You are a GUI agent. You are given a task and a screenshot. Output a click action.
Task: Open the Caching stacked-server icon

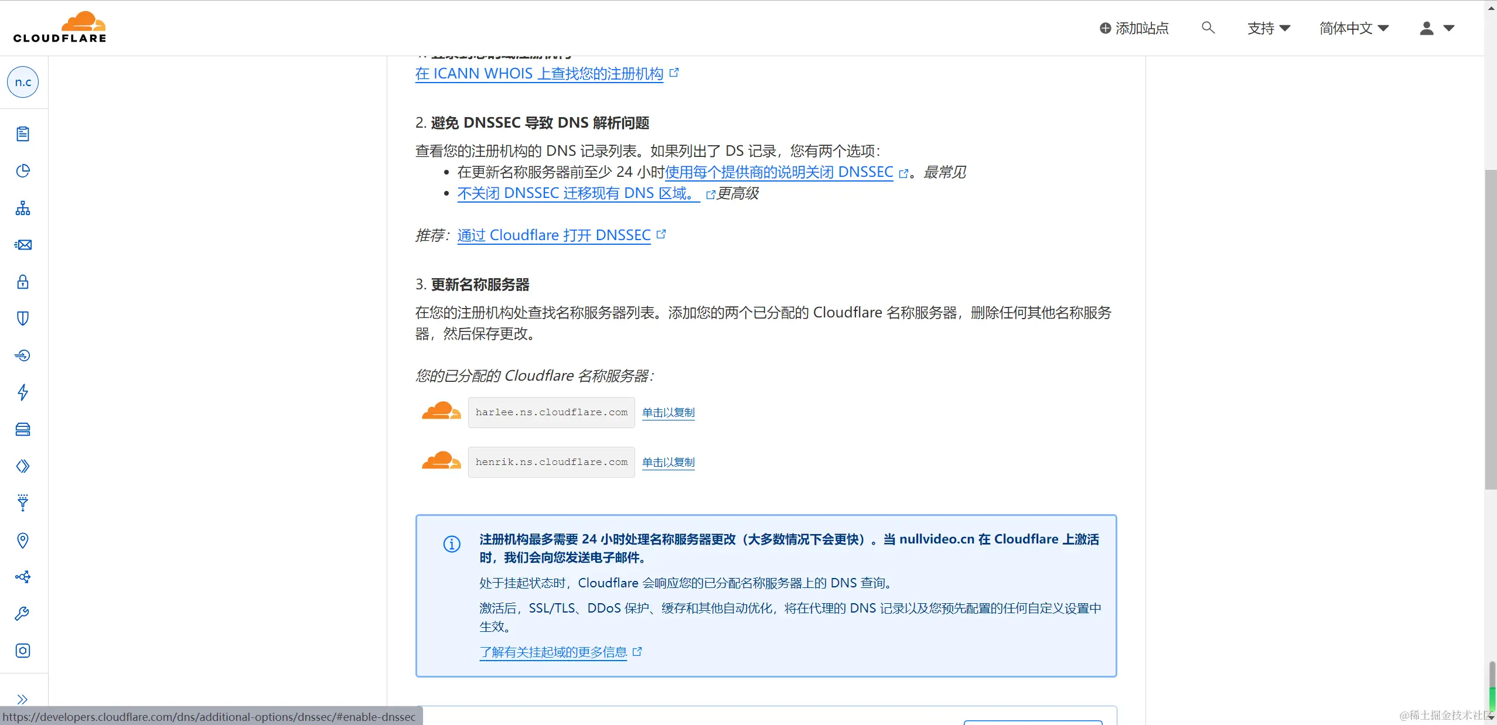[22, 429]
